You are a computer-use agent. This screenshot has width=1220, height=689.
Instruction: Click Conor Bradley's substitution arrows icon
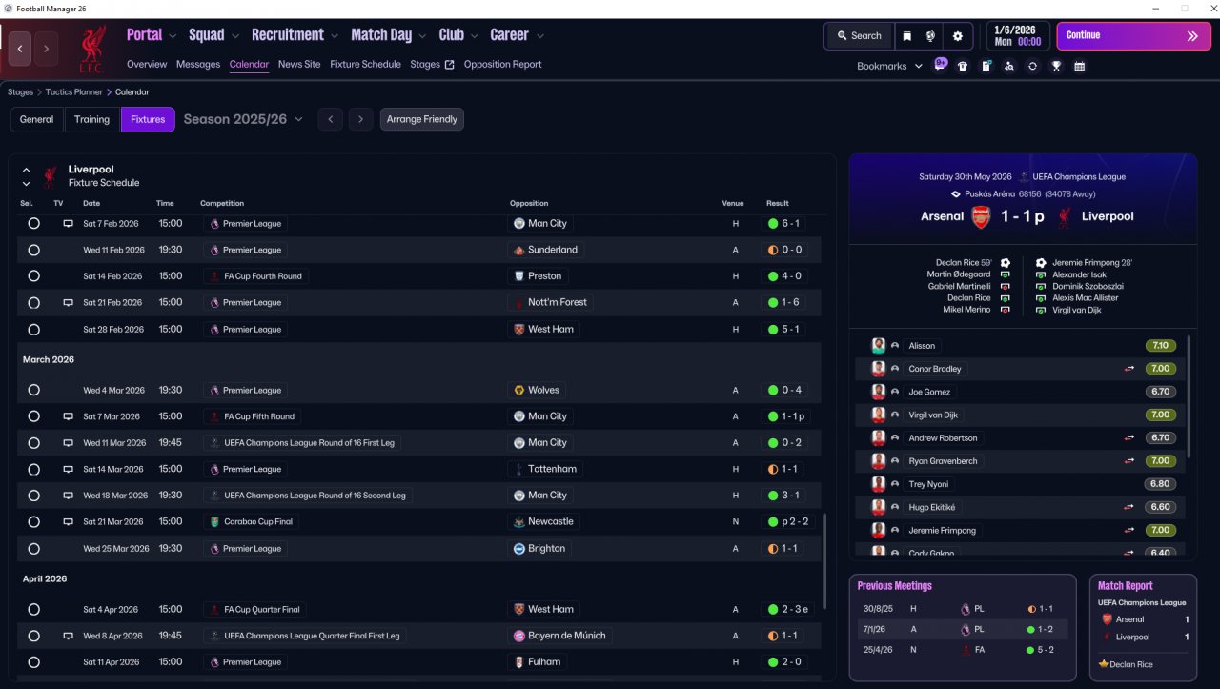pos(1129,369)
